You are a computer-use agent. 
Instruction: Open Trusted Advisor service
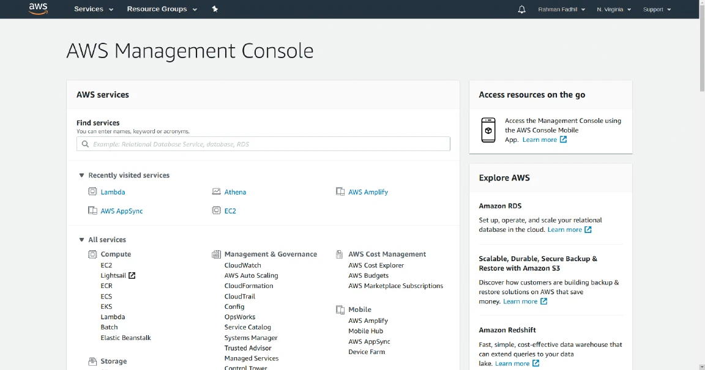point(248,348)
